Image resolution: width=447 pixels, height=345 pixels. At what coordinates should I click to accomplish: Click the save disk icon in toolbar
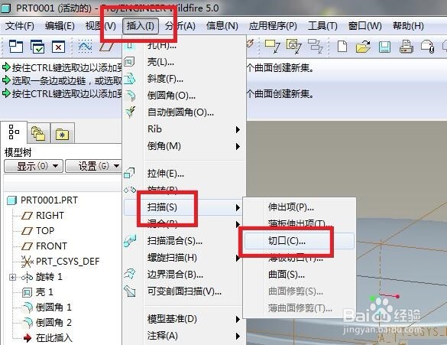pos(384,47)
